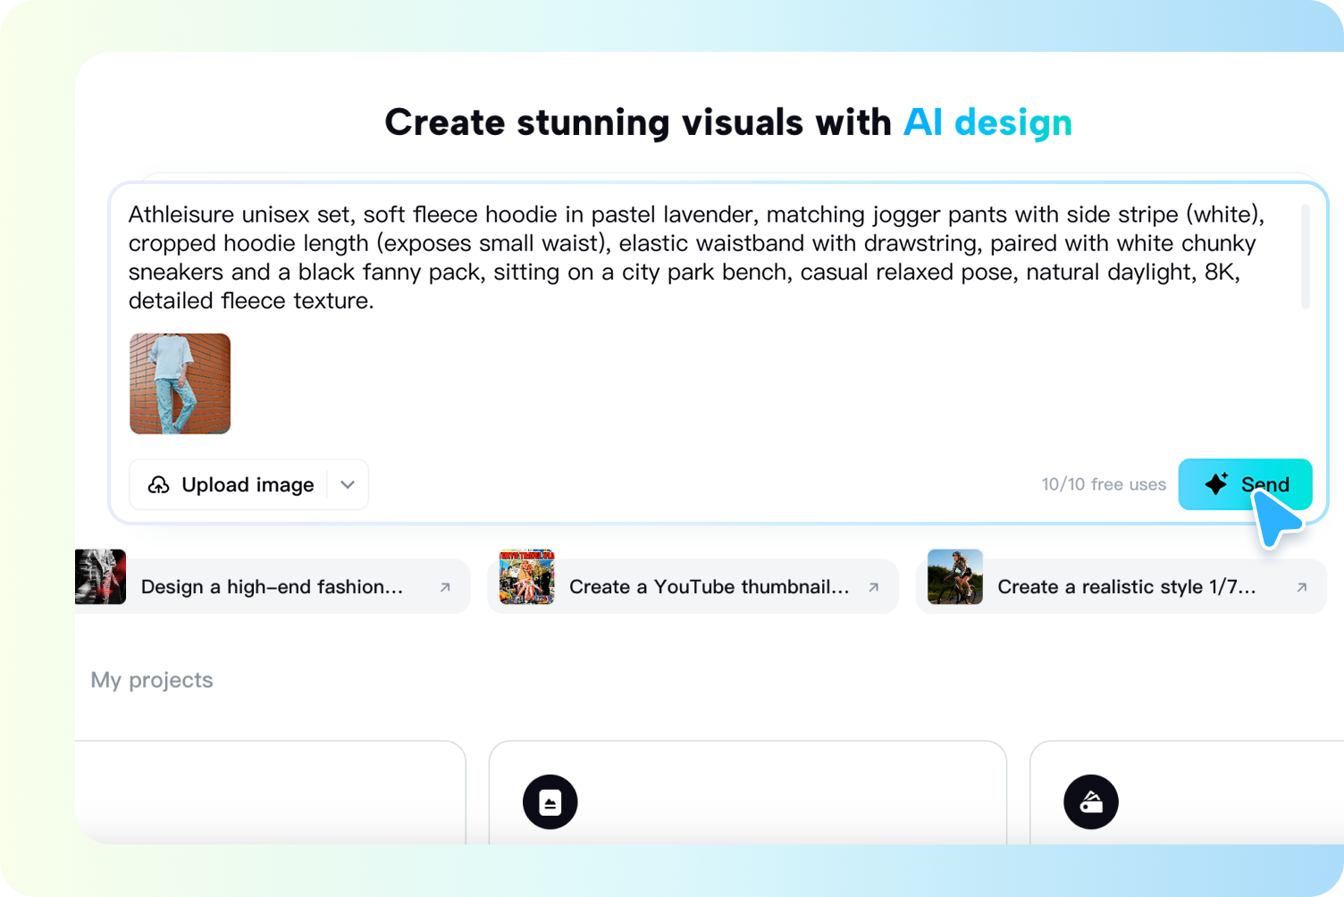The image size is (1344, 897).
Task: Click the cyclist thumbnail on the third suggestion
Action: coord(954,577)
